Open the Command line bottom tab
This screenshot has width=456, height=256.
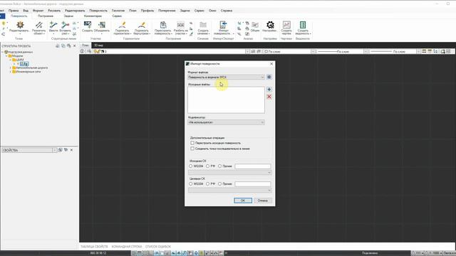coord(127,247)
